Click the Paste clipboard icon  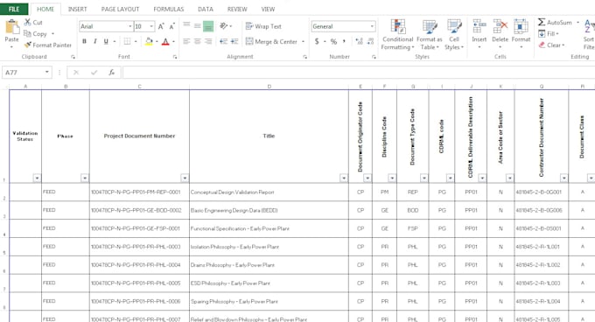tap(11, 27)
